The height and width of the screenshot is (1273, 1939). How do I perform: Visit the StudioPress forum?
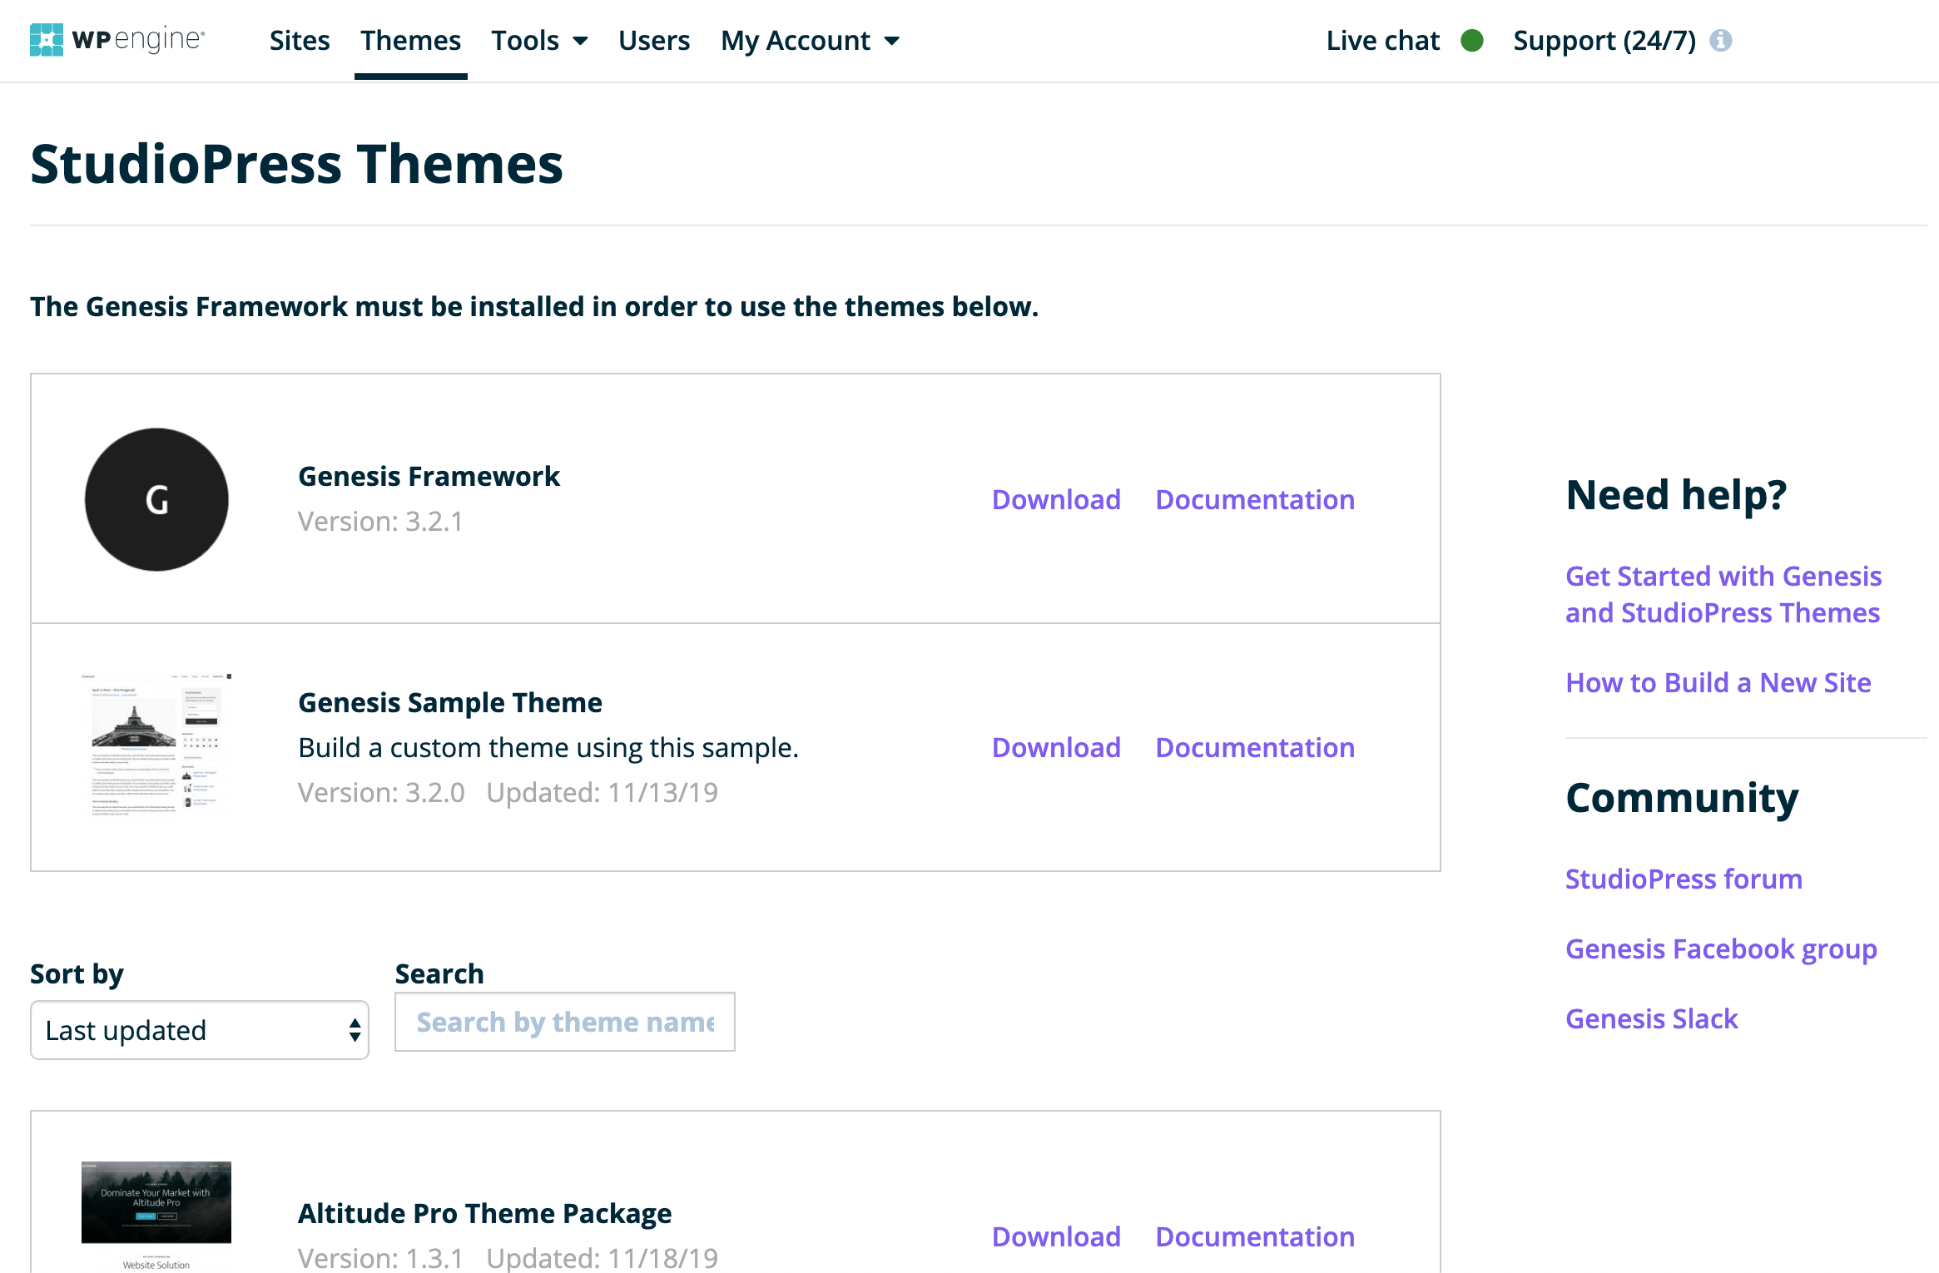tap(1684, 878)
